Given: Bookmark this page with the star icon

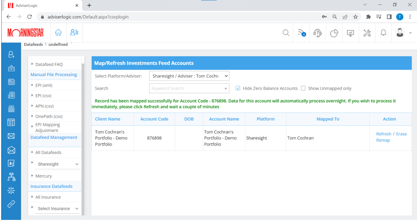Looking at the screenshot, I should (355, 17).
